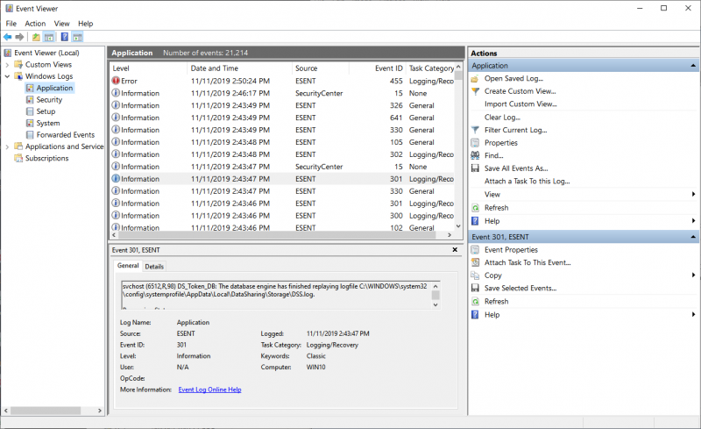
Task: Open the Help submenu arrow under Event 301 actions
Action: pos(693,315)
